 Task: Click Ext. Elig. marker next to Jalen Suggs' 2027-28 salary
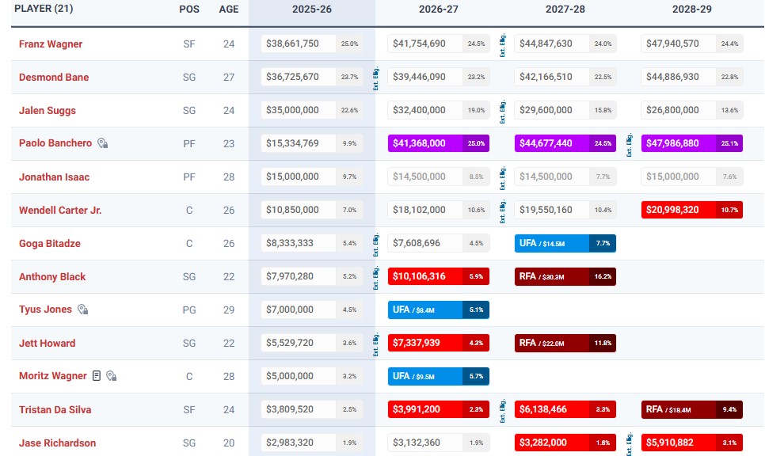(502, 110)
